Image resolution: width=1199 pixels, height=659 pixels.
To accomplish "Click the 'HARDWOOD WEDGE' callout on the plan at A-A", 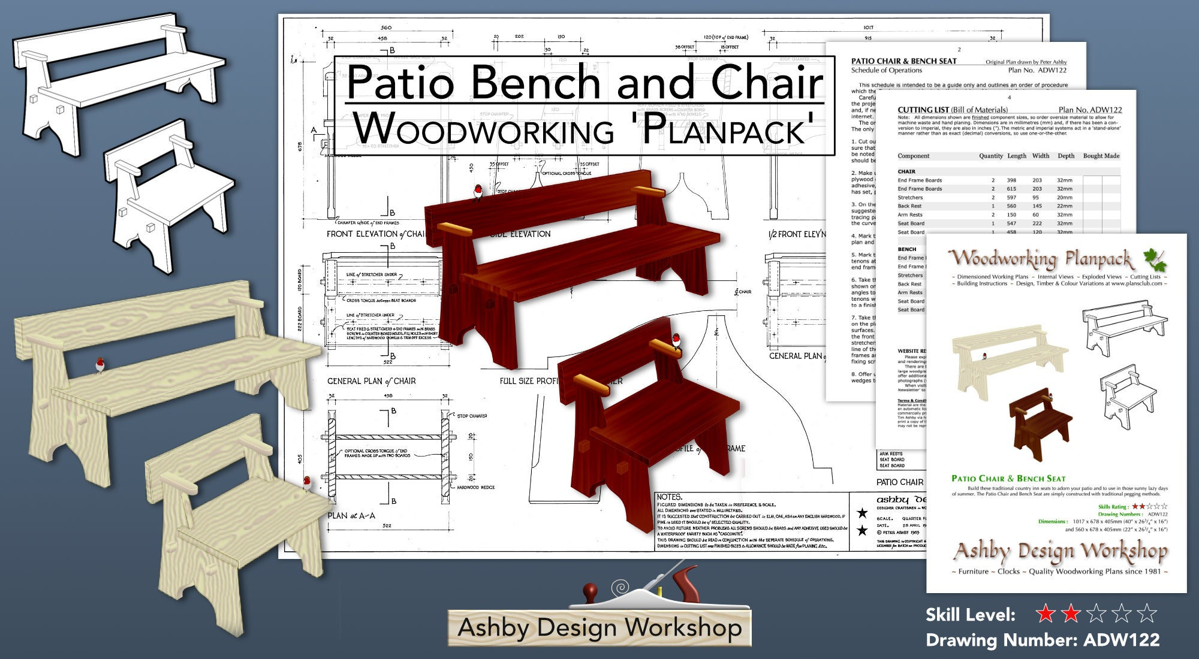I will (x=475, y=488).
